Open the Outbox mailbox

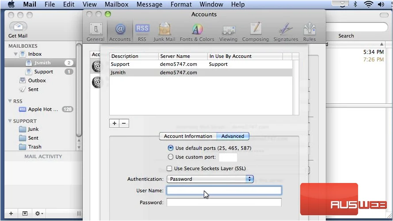point(37,80)
